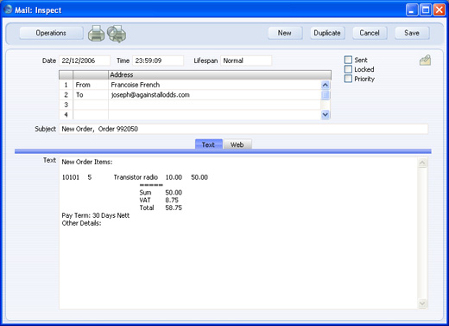Click the Address column header
449x326 pixels.
[x=219, y=75]
